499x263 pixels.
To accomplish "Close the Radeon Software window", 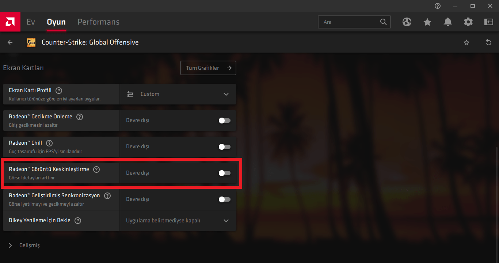I will (490, 6).
